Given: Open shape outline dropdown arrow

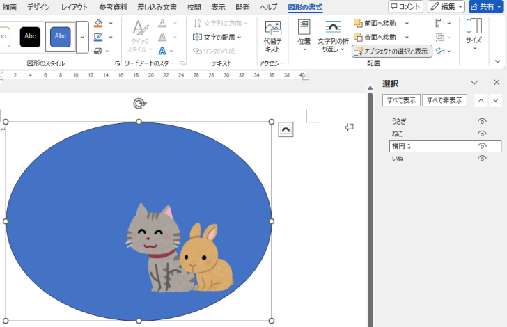Looking at the screenshot, I should coord(111,37).
